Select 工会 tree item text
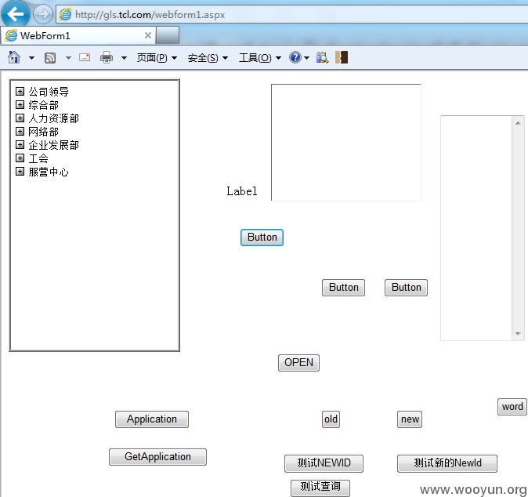Screen dimensions: 528x497 click(x=38, y=158)
